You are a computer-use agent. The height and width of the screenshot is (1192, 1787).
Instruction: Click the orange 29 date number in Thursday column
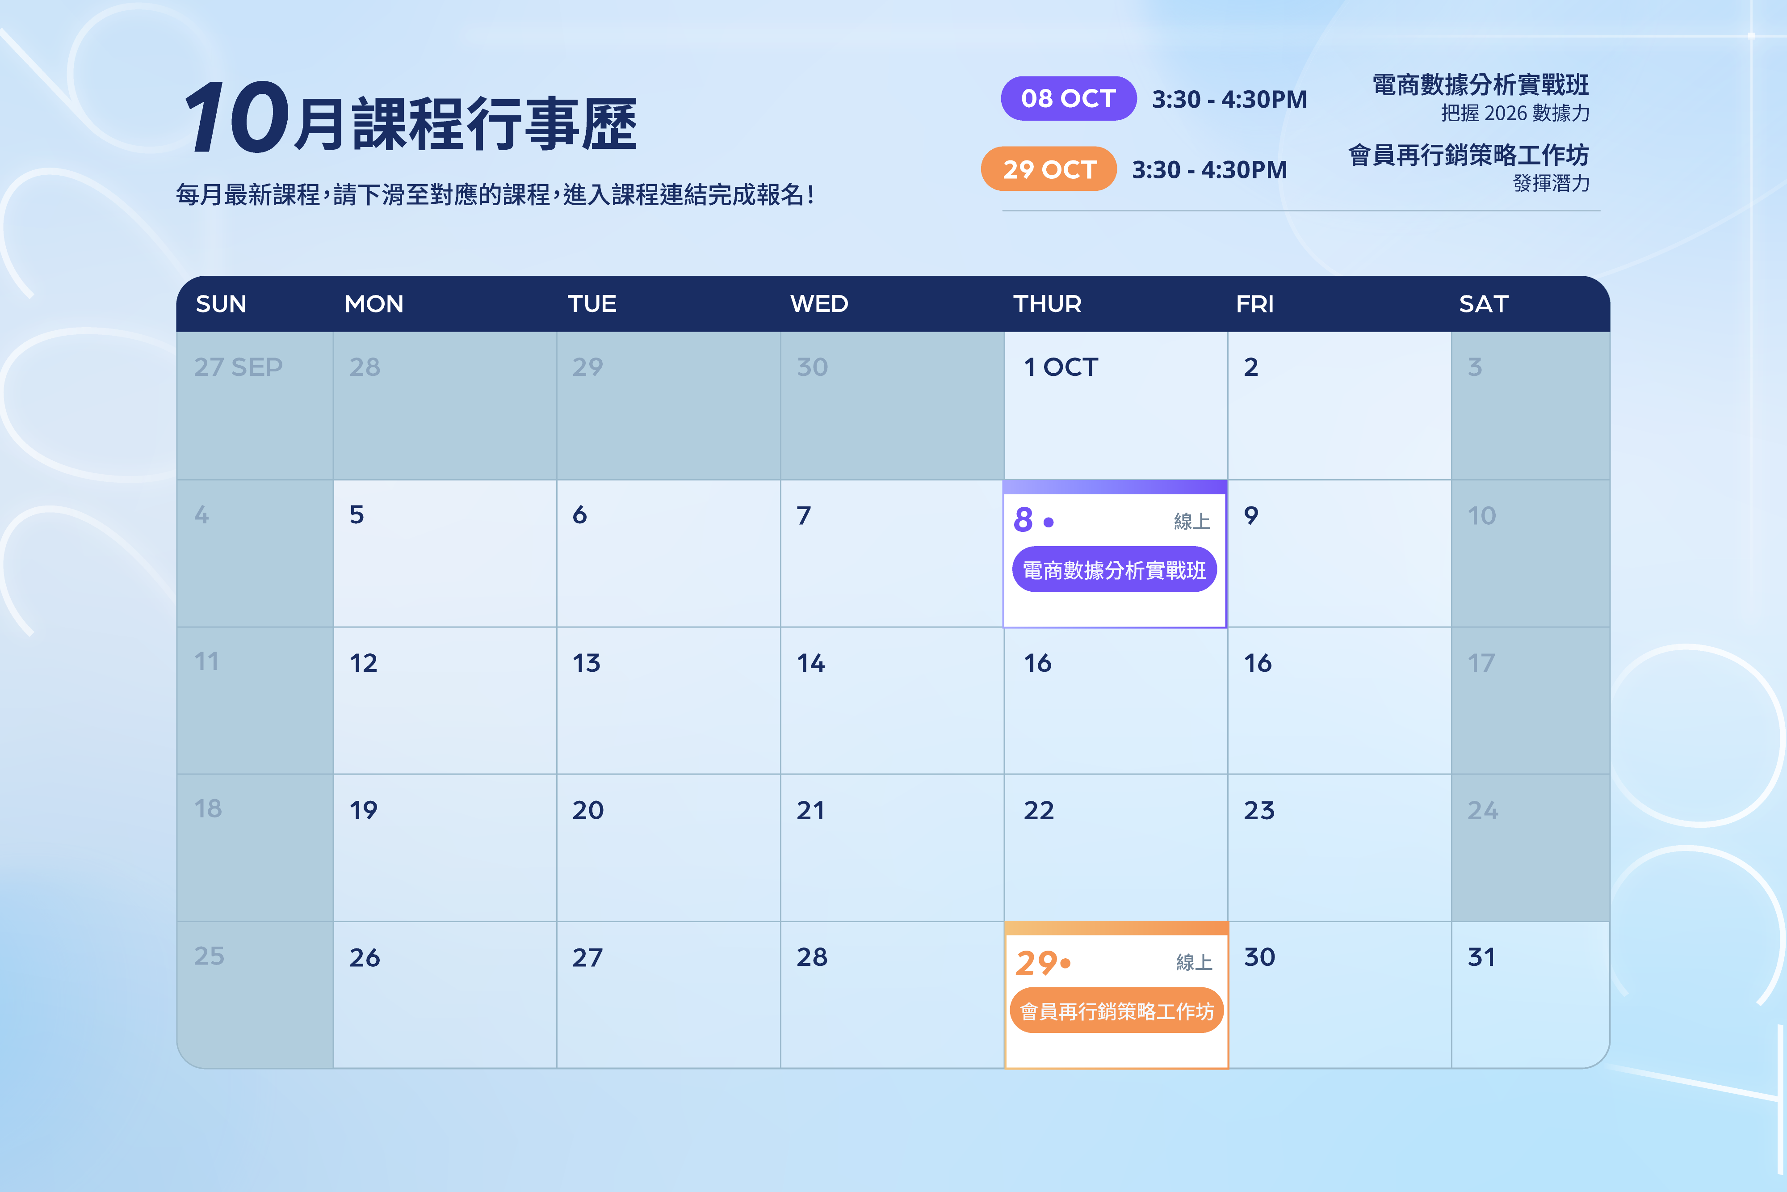(1037, 963)
